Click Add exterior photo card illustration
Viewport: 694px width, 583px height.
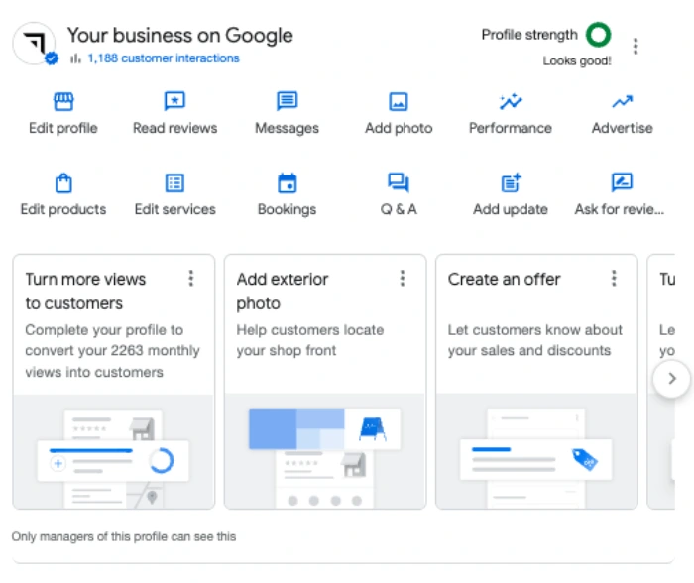click(x=325, y=451)
